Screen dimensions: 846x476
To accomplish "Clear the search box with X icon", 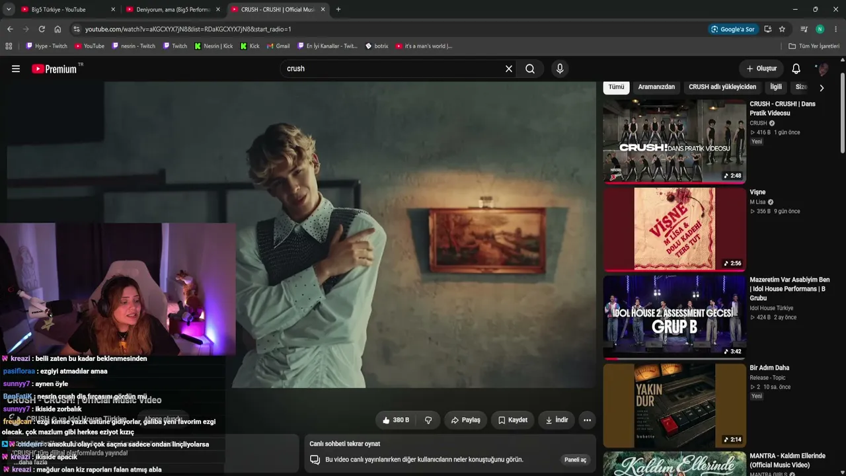I will coord(509,69).
